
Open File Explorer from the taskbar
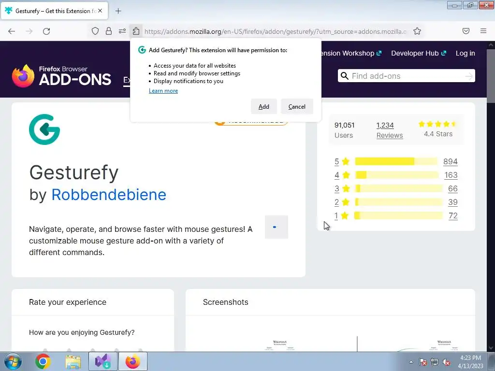tap(73, 361)
